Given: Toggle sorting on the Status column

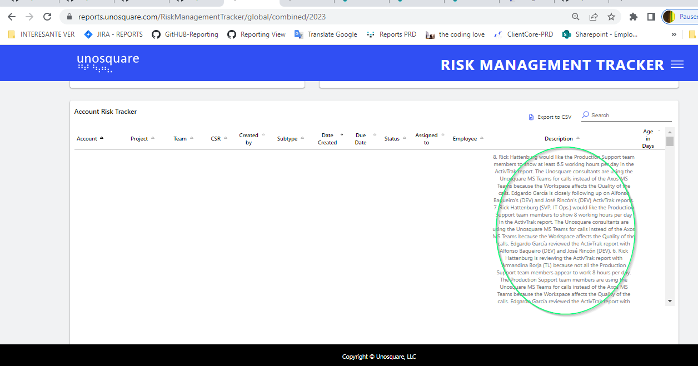Looking at the screenshot, I should coord(404,138).
